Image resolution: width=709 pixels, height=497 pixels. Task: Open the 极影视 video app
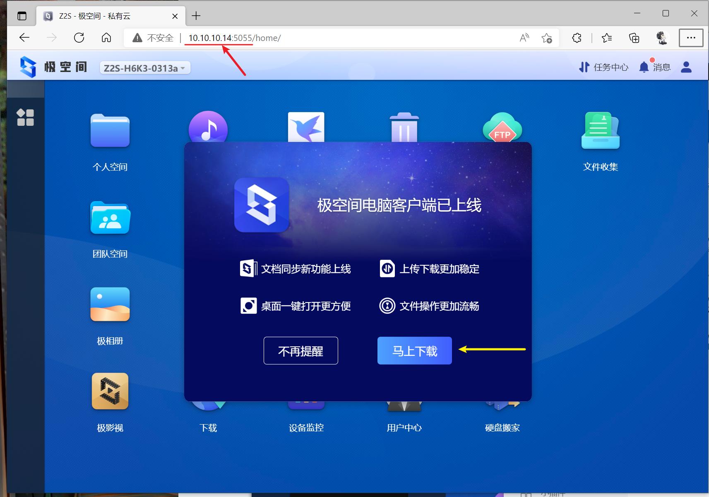[109, 391]
